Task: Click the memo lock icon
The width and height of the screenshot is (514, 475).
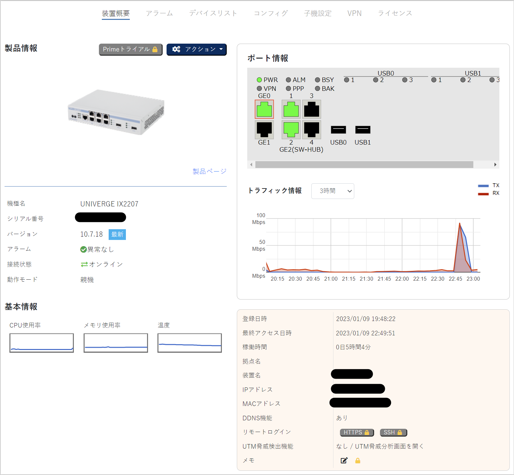Action: pyautogui.click(x=358, y=460)
